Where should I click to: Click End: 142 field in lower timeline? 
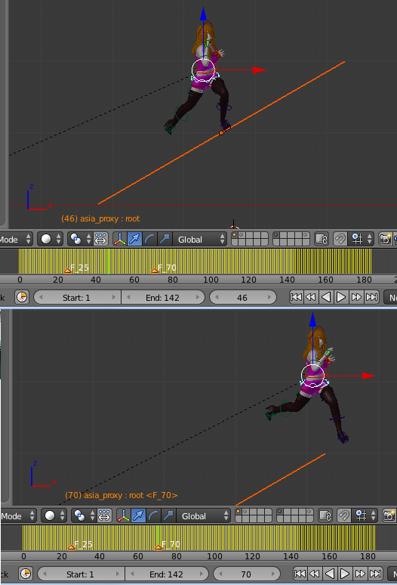tap(167, 574)
